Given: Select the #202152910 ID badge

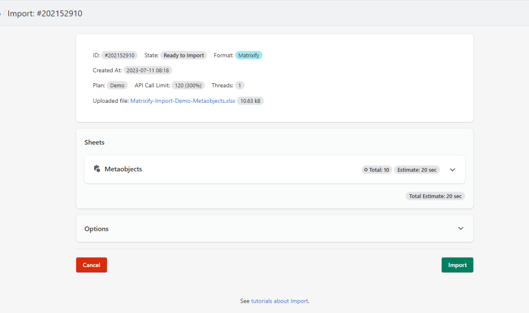Looking at the screenshot, I should [120, 55].
